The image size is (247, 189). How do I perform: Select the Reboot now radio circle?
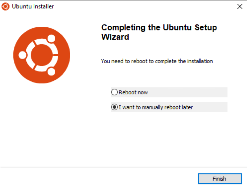114,92
